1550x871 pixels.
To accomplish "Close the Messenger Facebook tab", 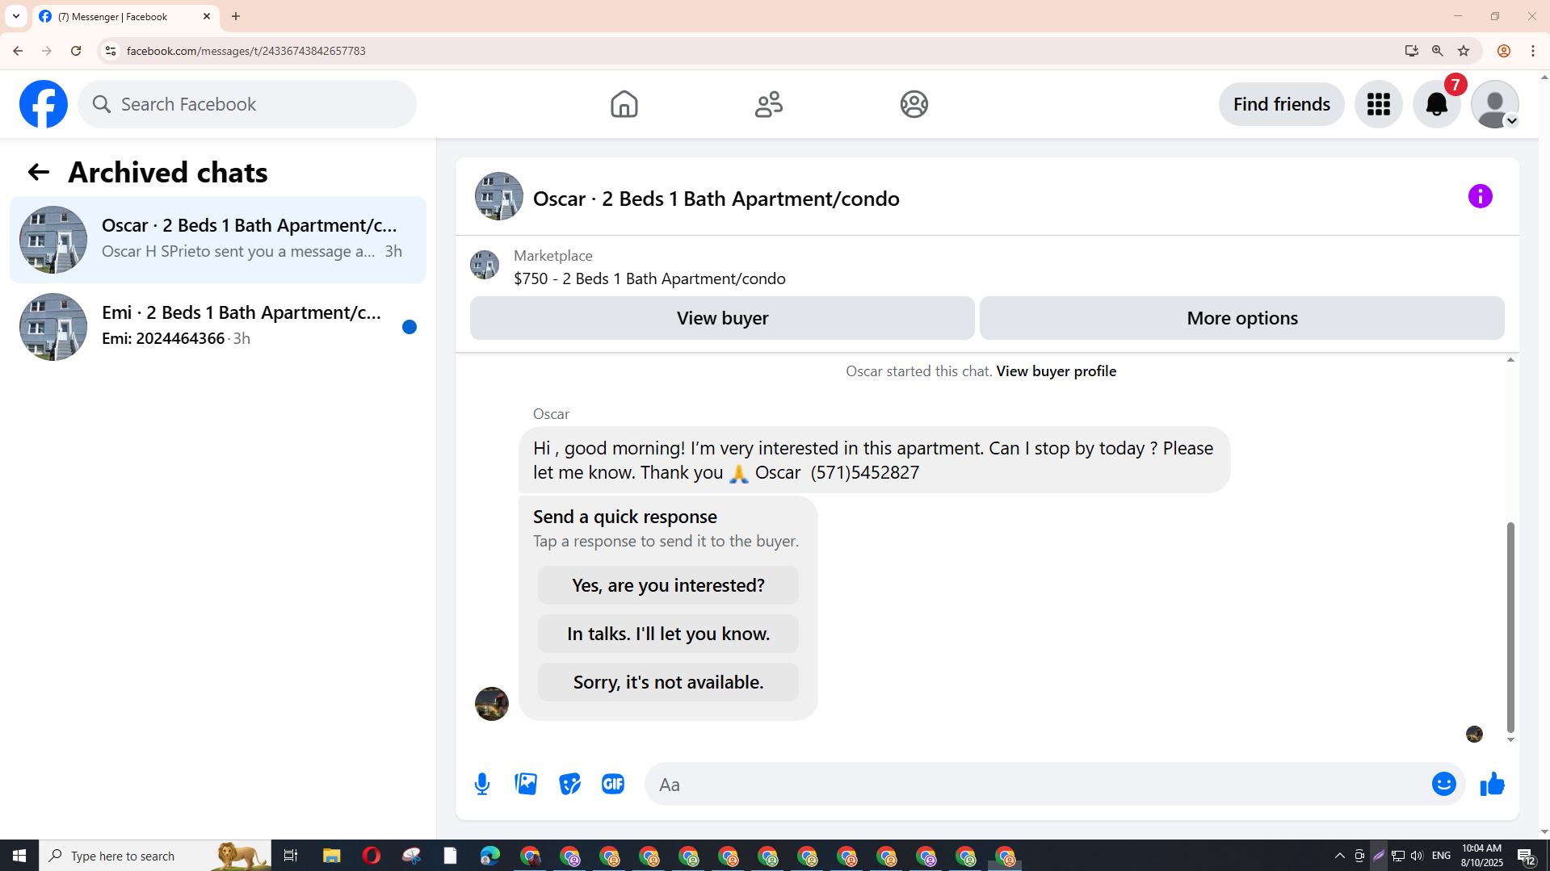I will point(207,16).
